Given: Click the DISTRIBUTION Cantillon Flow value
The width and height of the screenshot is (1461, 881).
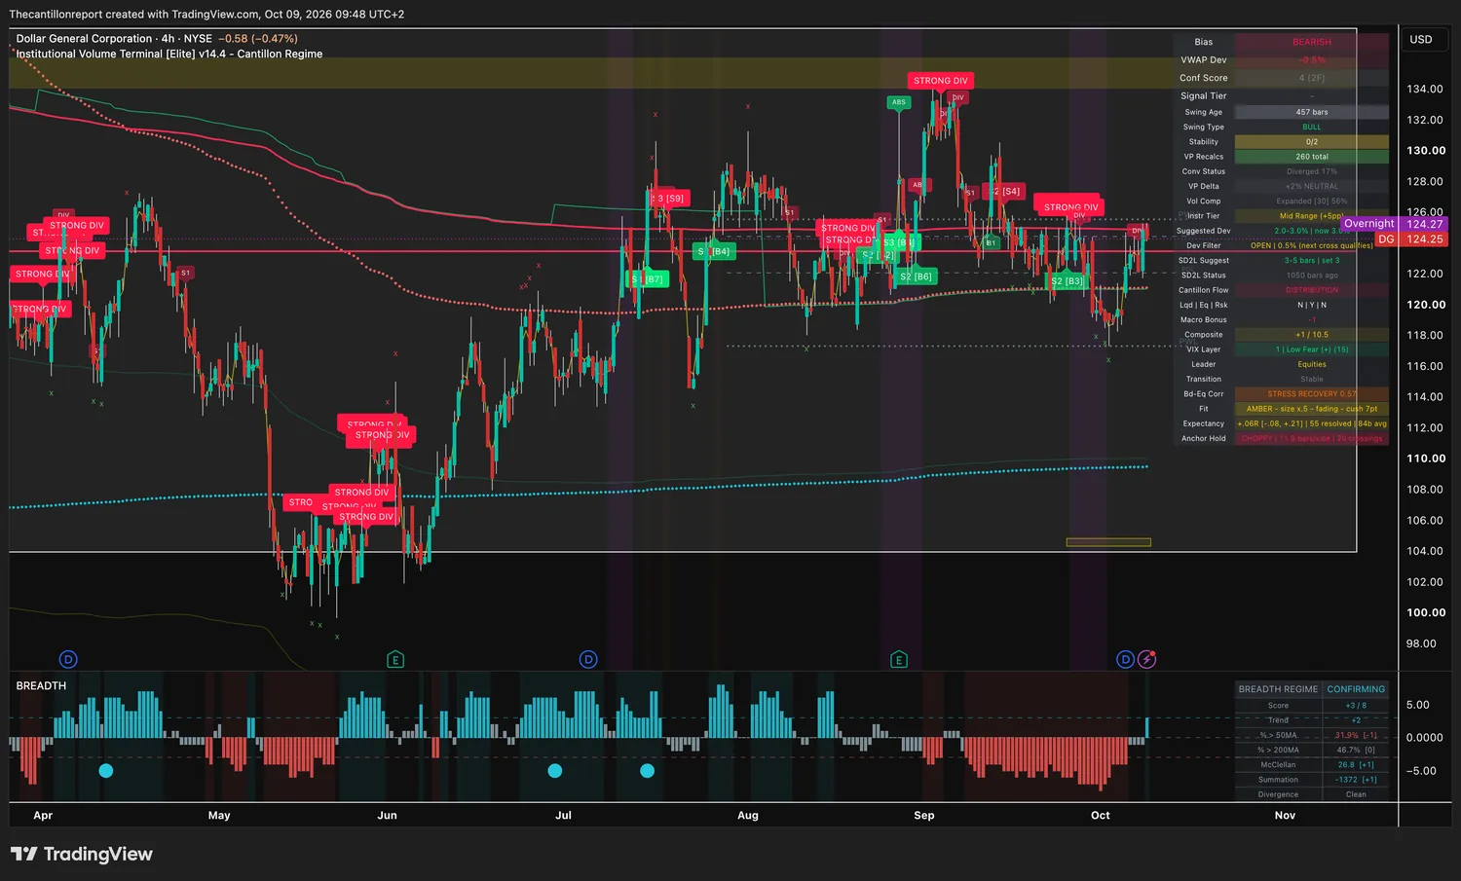Looking at the screenshot, I should tap(1312, 290).
